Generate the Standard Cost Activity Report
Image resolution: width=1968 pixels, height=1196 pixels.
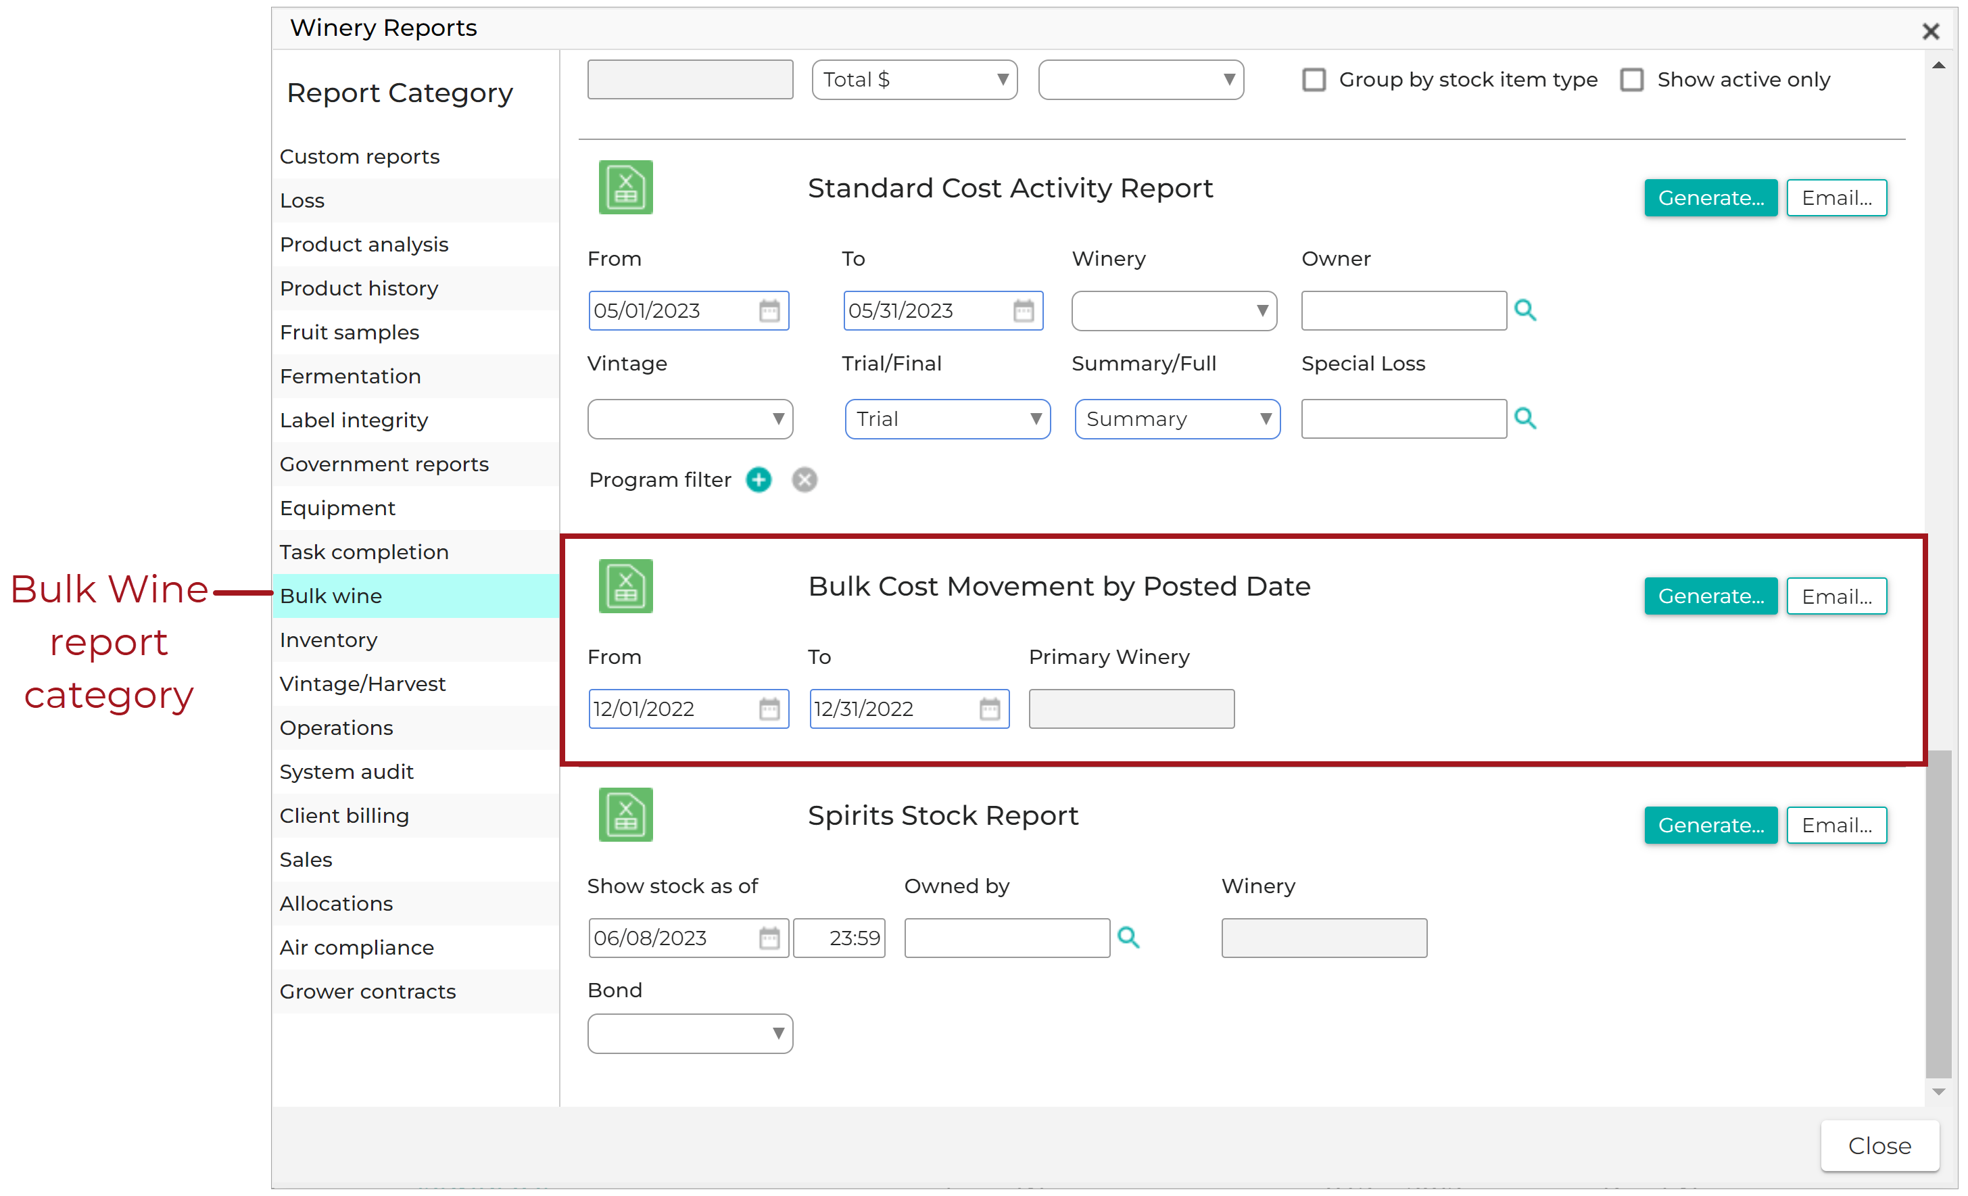point(1711,197)
